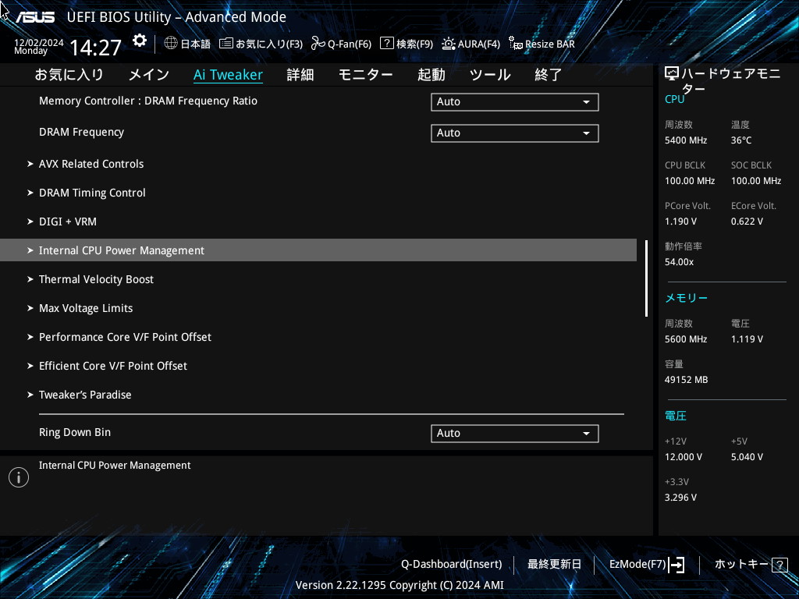799x599 pixels.
Task: Click the 電圧 section heading
Action: (675, 416)
